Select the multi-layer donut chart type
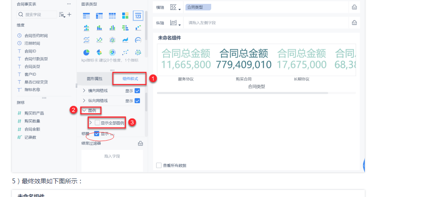This screenshot has width=438, height=197. [x=112, y=52]
